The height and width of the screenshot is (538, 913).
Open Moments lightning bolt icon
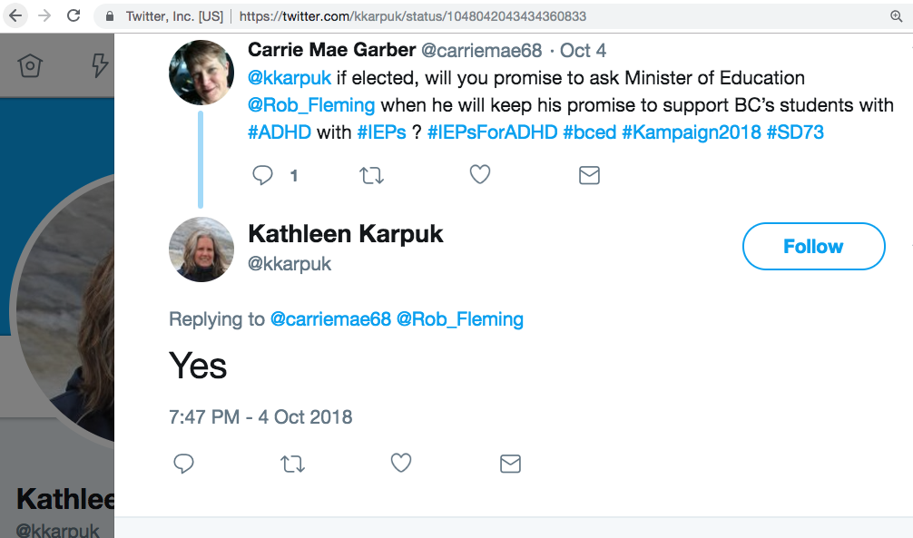point(100,65)
